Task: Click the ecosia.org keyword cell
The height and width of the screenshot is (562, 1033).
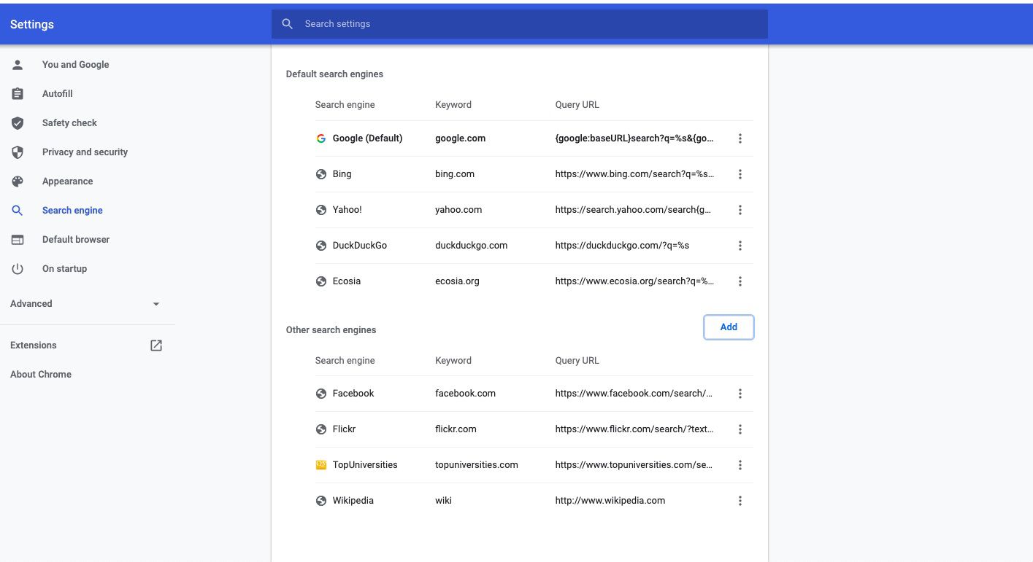Action: point(457,281)
